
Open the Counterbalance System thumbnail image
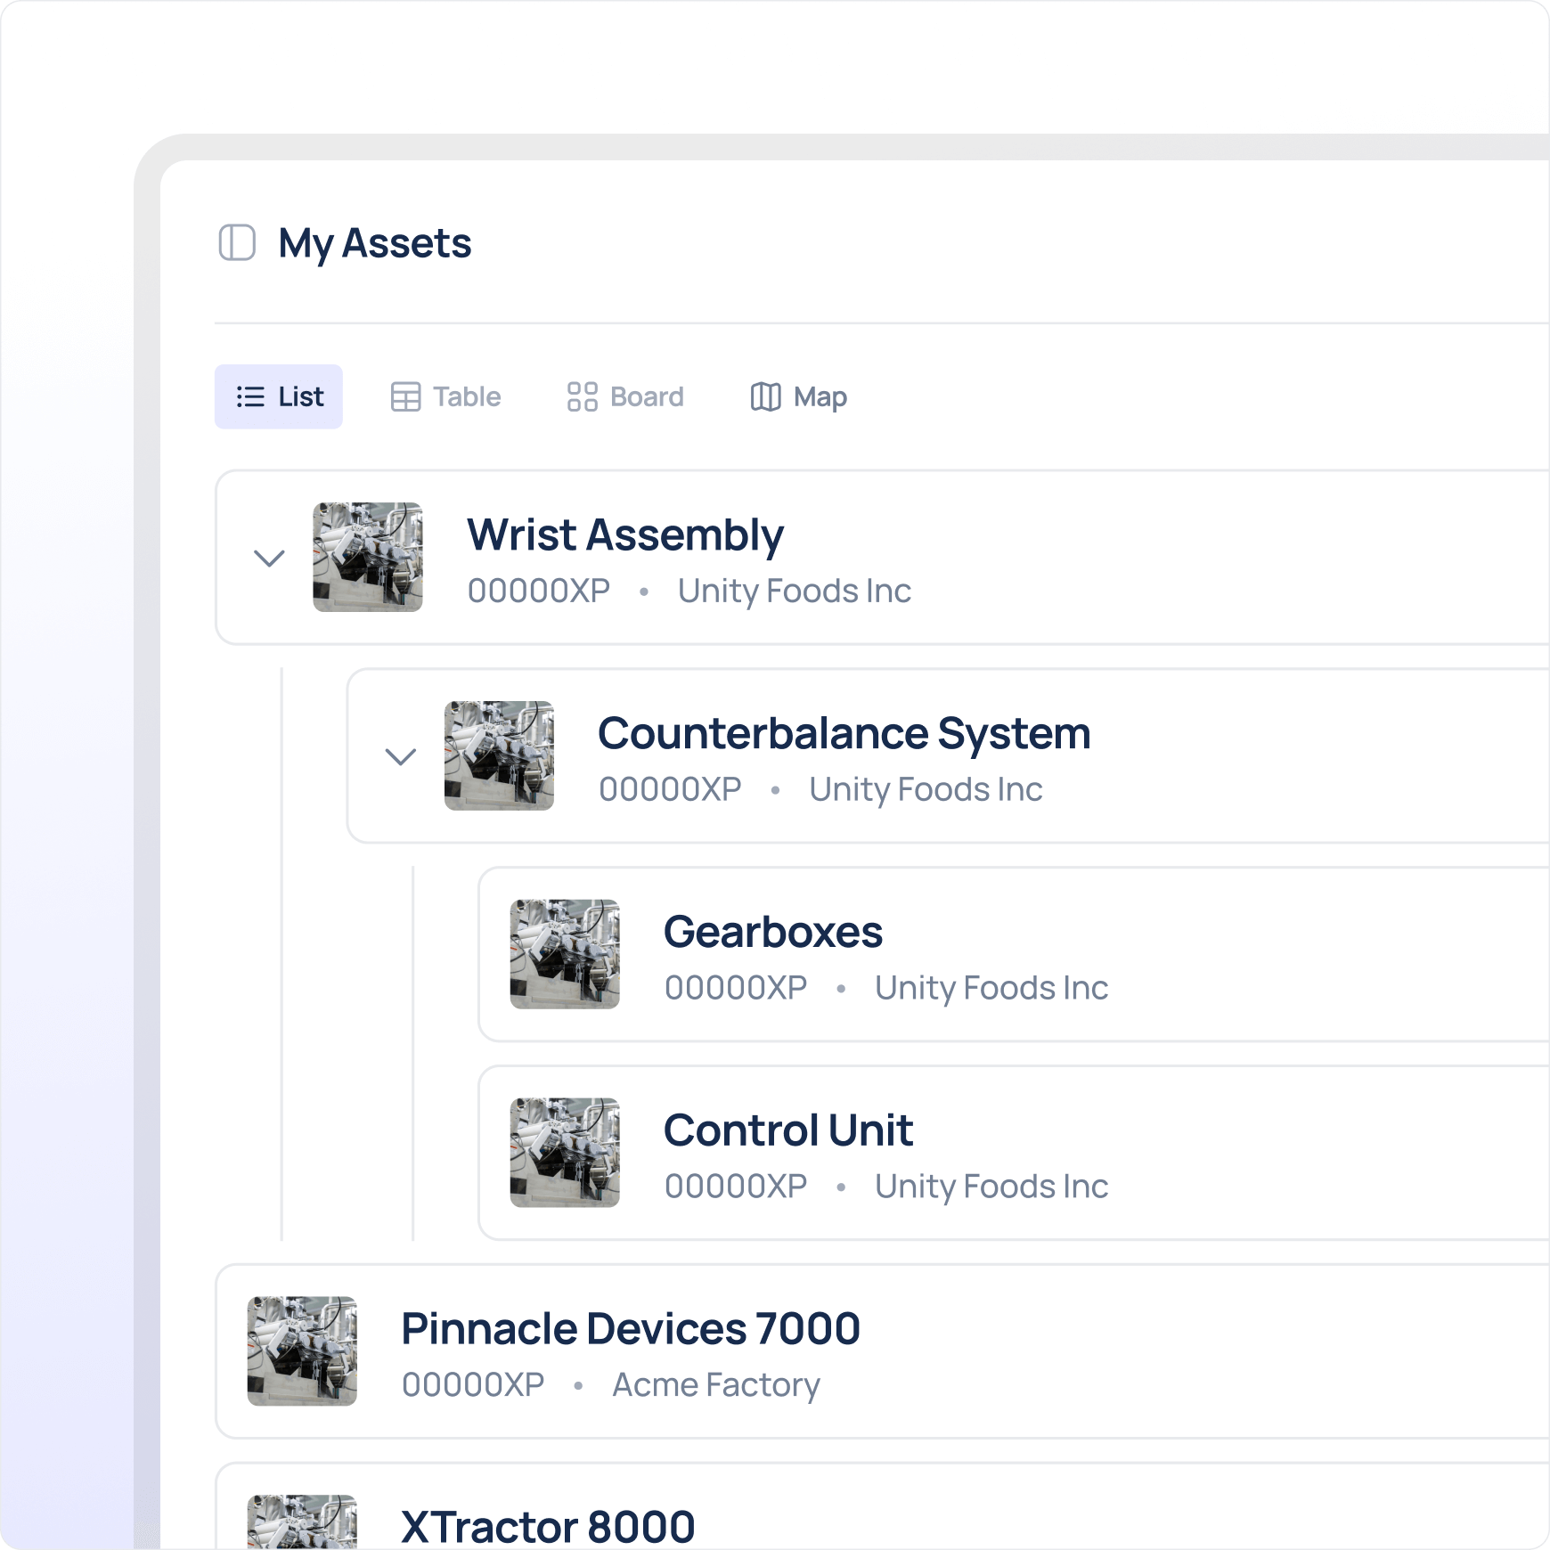tap(499, 755)
